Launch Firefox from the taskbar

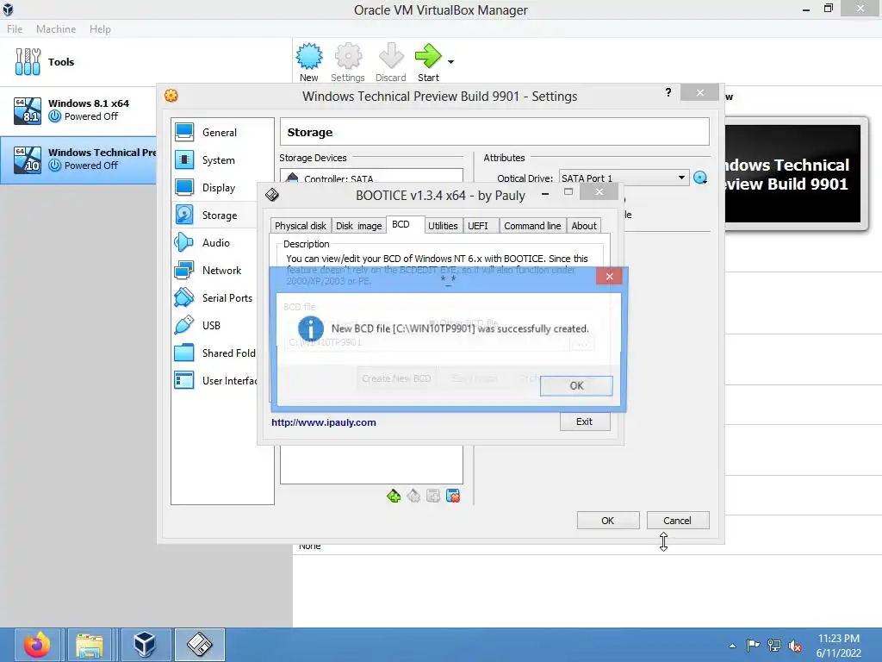37,645
